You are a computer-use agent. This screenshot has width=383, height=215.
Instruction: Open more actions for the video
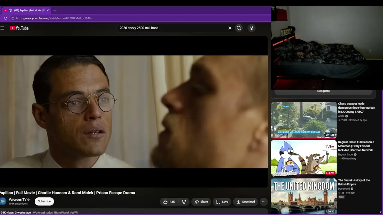click(264, 202)
